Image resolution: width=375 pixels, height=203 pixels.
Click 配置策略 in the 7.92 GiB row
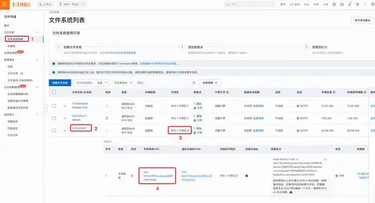(258, 118)
